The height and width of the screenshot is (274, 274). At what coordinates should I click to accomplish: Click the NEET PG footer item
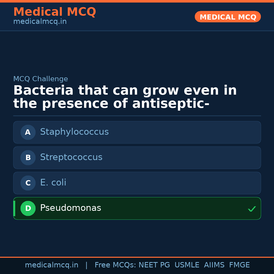[154, 265]
